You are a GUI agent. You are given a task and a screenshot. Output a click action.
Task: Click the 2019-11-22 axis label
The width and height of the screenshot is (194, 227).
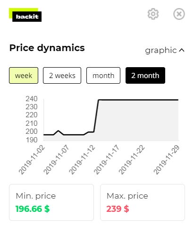pyautogui.click(x=132, y=159)
